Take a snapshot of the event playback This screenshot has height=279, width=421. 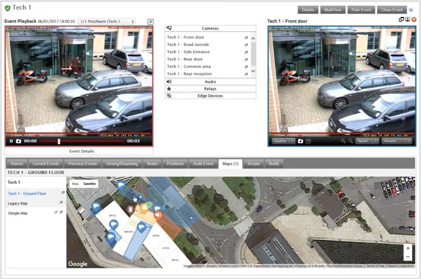[x=19, y=141]
